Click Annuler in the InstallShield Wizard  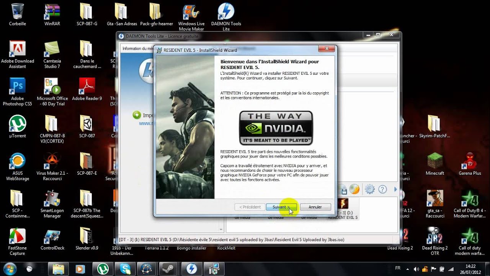tap(315, 207)
